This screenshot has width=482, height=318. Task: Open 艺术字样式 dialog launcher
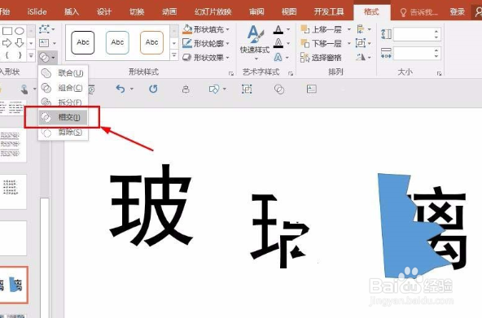pyautogui.click(x=291, y=73)
